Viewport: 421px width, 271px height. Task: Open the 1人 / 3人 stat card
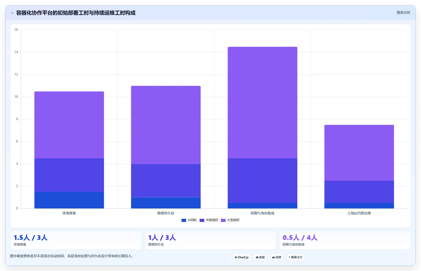(210, 240)
